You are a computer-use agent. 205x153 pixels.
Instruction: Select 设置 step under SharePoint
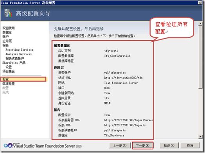pos(9,67)
